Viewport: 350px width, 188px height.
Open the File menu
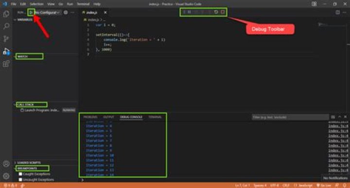(14, 4)
